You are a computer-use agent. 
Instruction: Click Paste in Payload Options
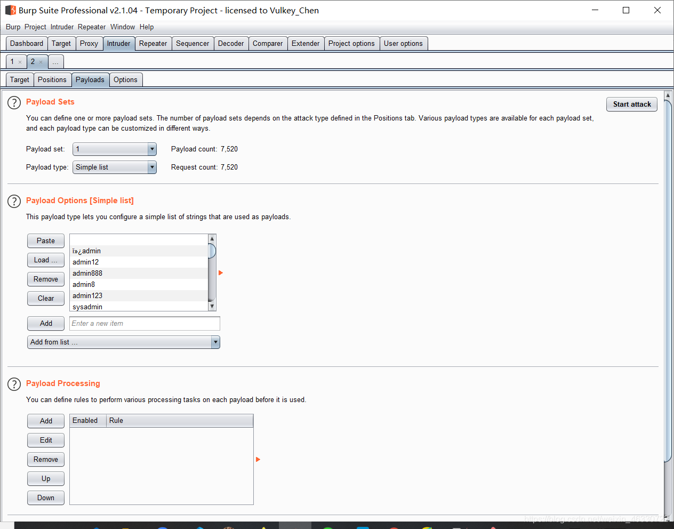pyautogui.click(x=46, y=241)
